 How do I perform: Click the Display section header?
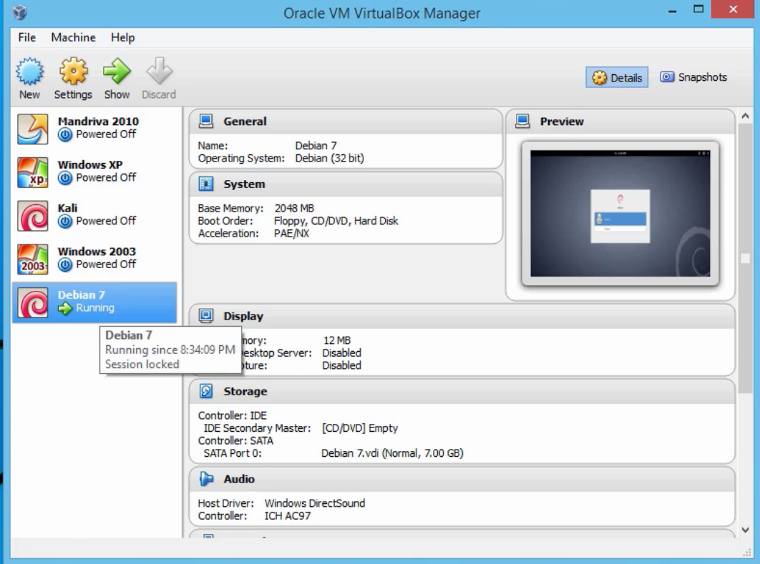coord(243,317)
